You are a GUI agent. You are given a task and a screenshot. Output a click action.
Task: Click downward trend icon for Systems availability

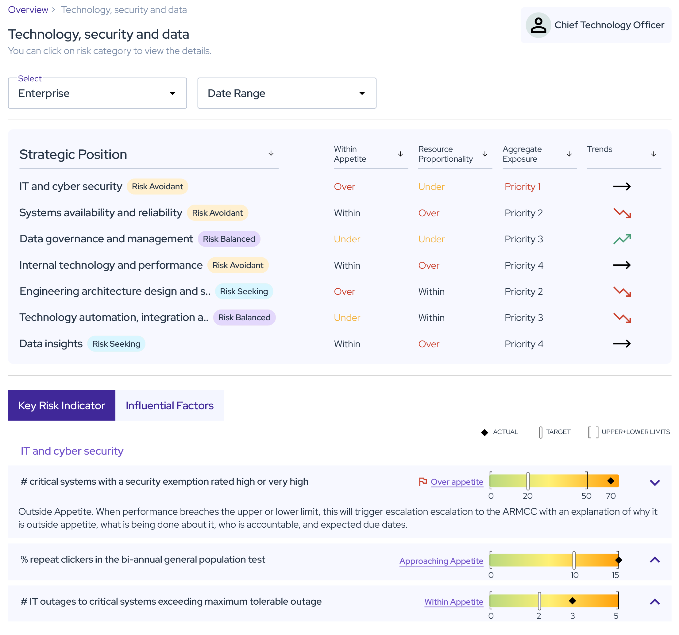click(622, 213)
